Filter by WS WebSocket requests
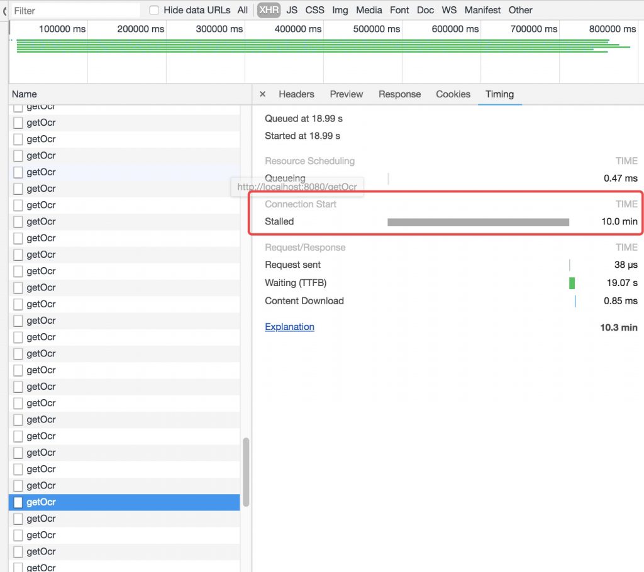Image resolution: width=644 pixels, height=572 pixels. pyautogui.click(x=449, y=10)
